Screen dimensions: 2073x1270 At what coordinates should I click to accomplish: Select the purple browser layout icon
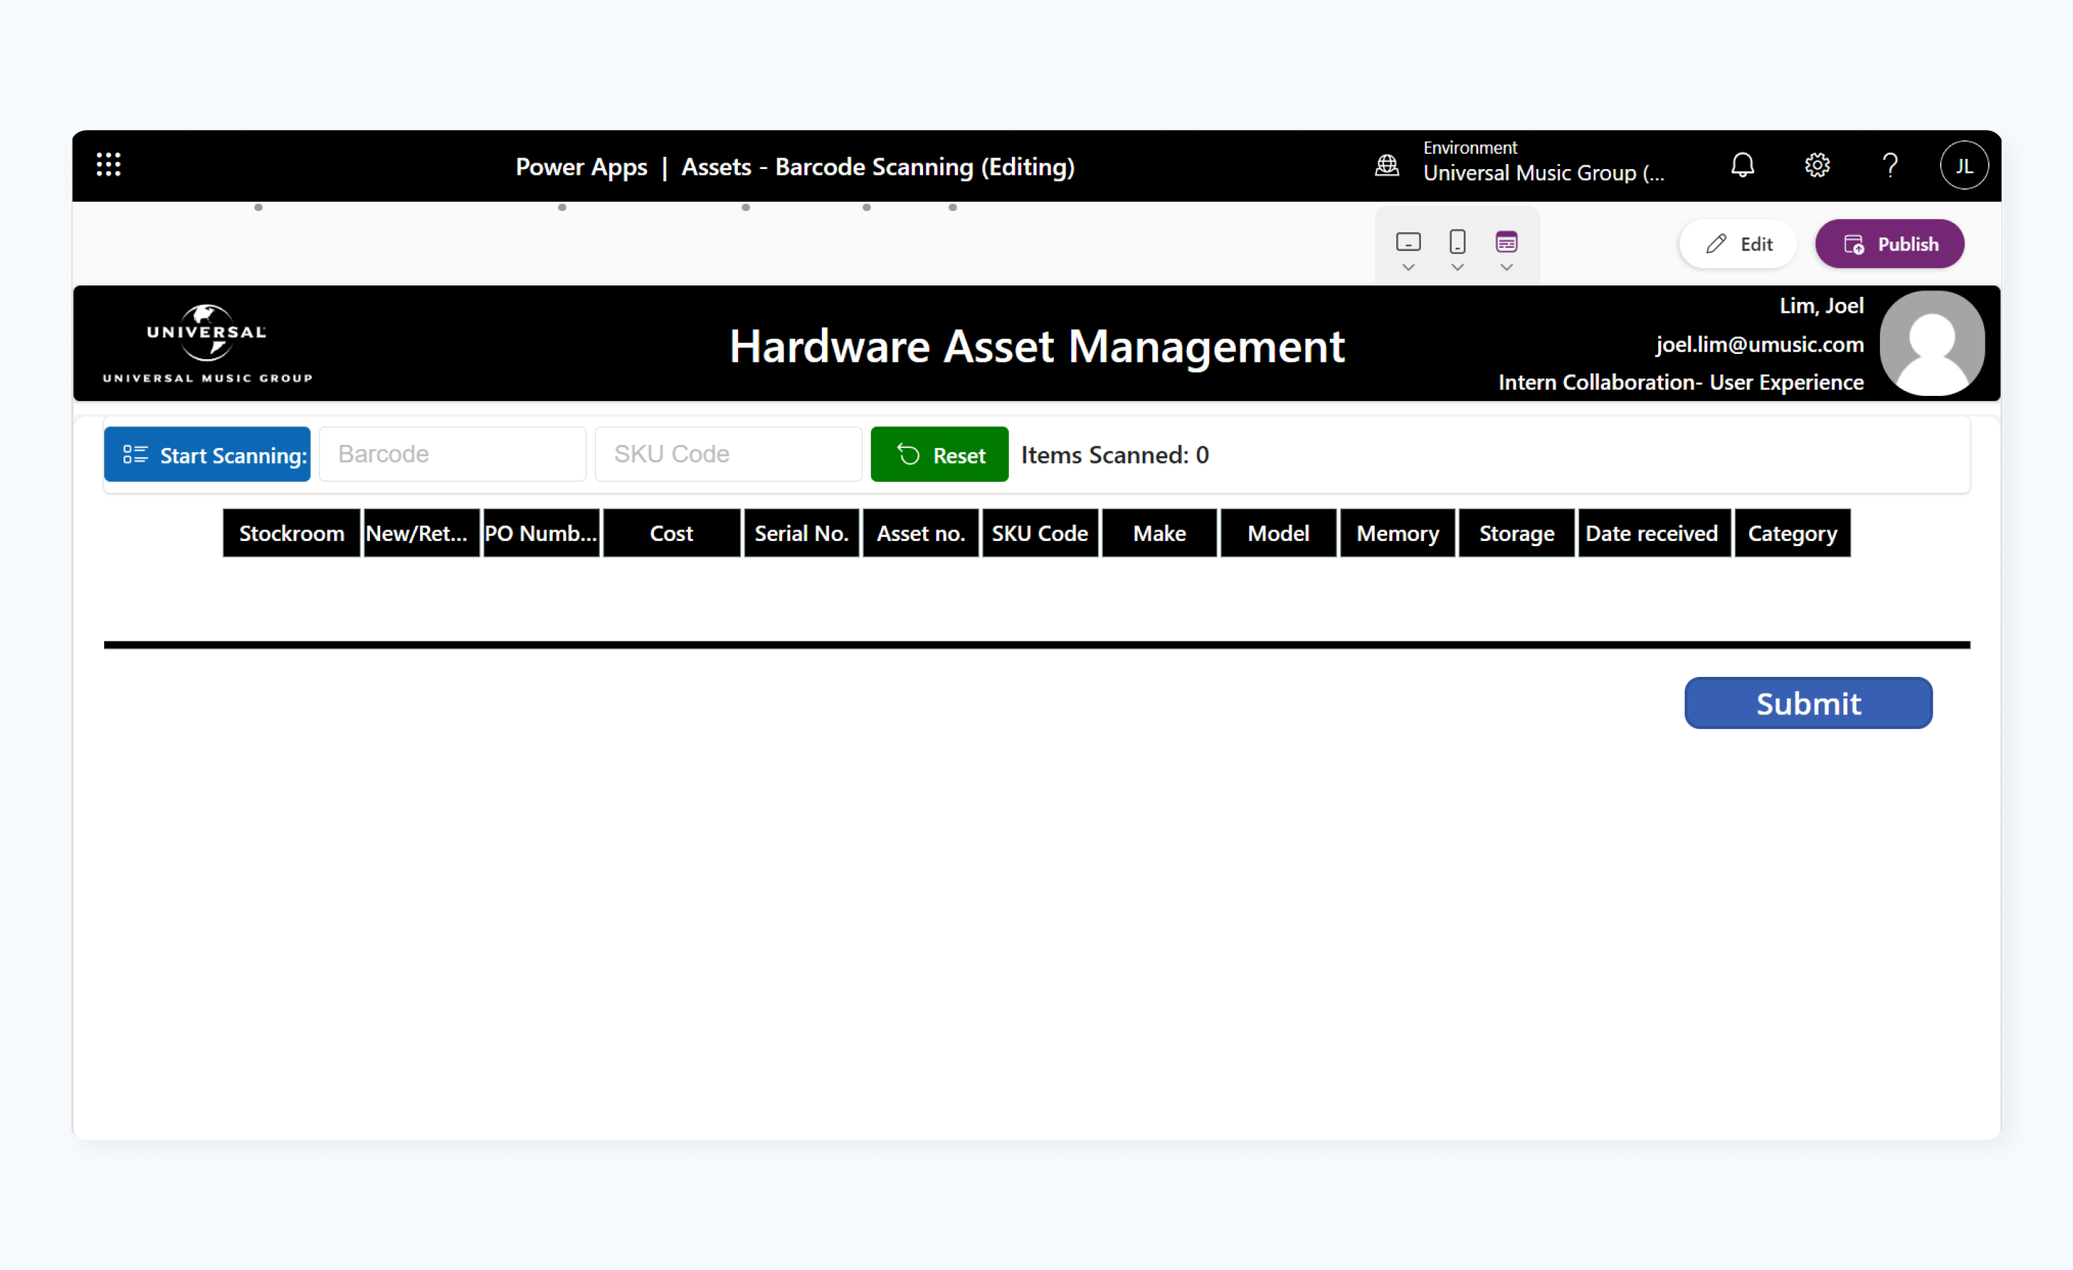(1506, 242)
